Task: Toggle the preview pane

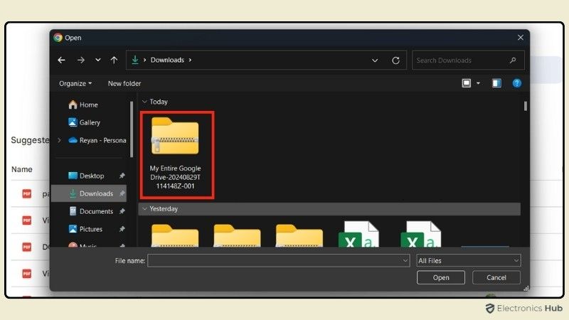Action: pos(496,83)
